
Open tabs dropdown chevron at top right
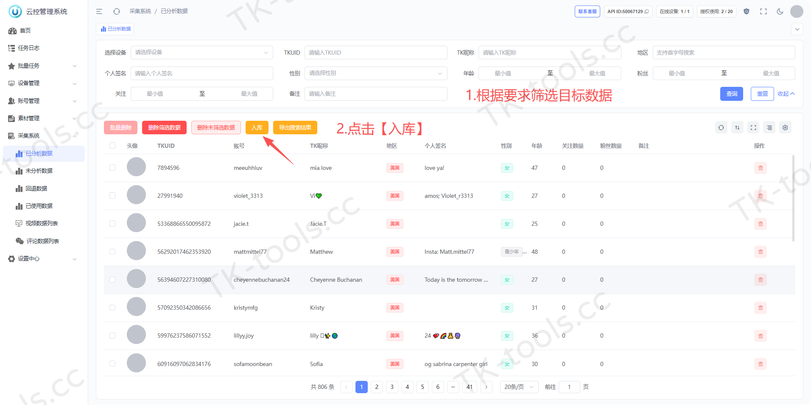click(797, 29)
